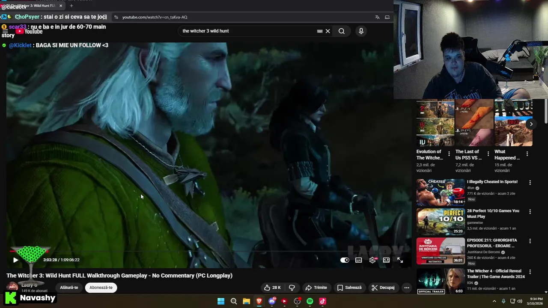Show next shelf items with arrow
548x308 pixels.
(531, 124)
